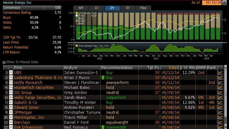Open chart icon in Ladenburg Thalmann row

(220, 77)
